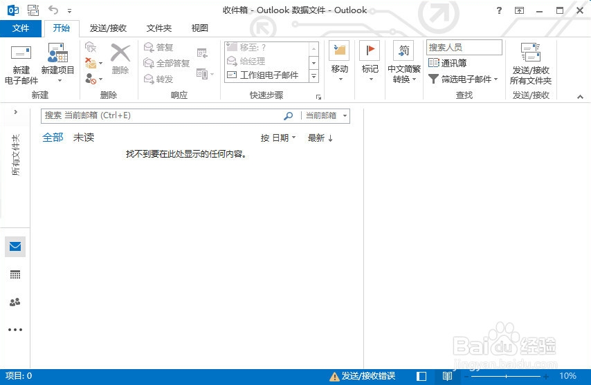The width and height of the screenshot is (591, 385).
Task: Select 移至: ? quick step
Action: point(266,48)
